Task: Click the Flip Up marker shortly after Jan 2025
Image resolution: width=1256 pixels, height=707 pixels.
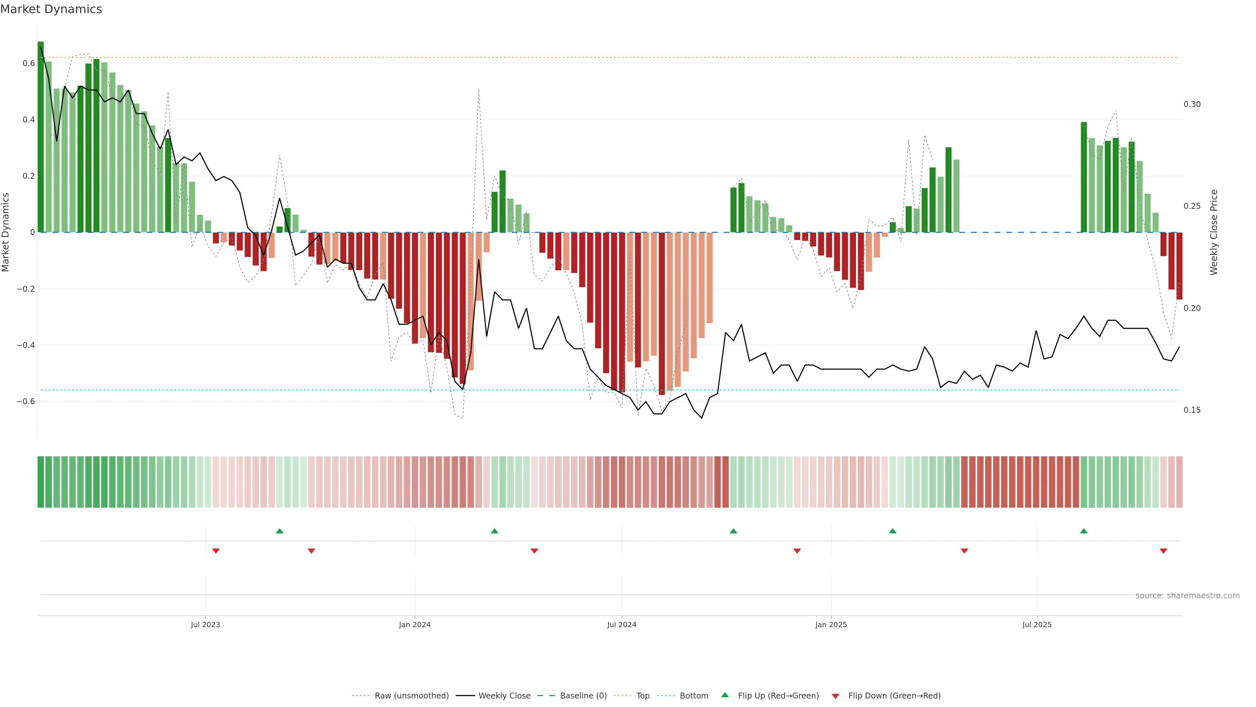Action: click(x=892, y=531)
